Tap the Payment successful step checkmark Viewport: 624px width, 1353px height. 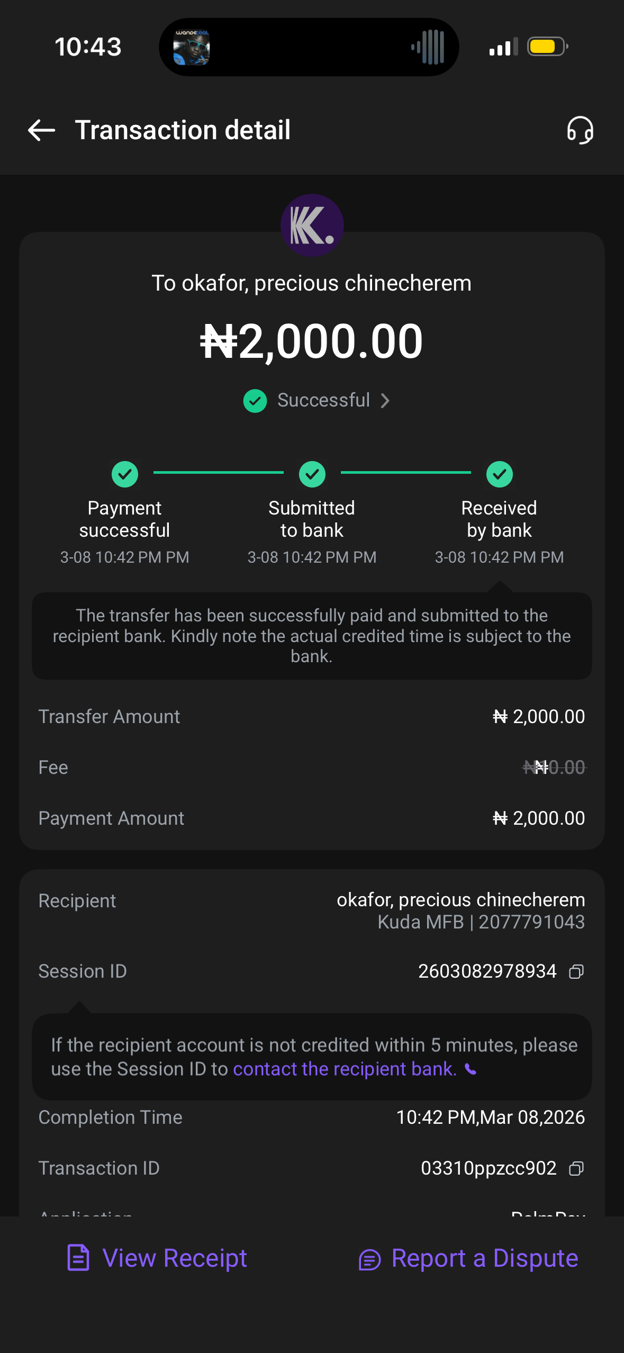click(x=125, y=474)
